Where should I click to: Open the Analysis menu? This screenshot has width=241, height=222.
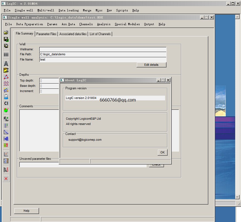click(x=104, y=24)
